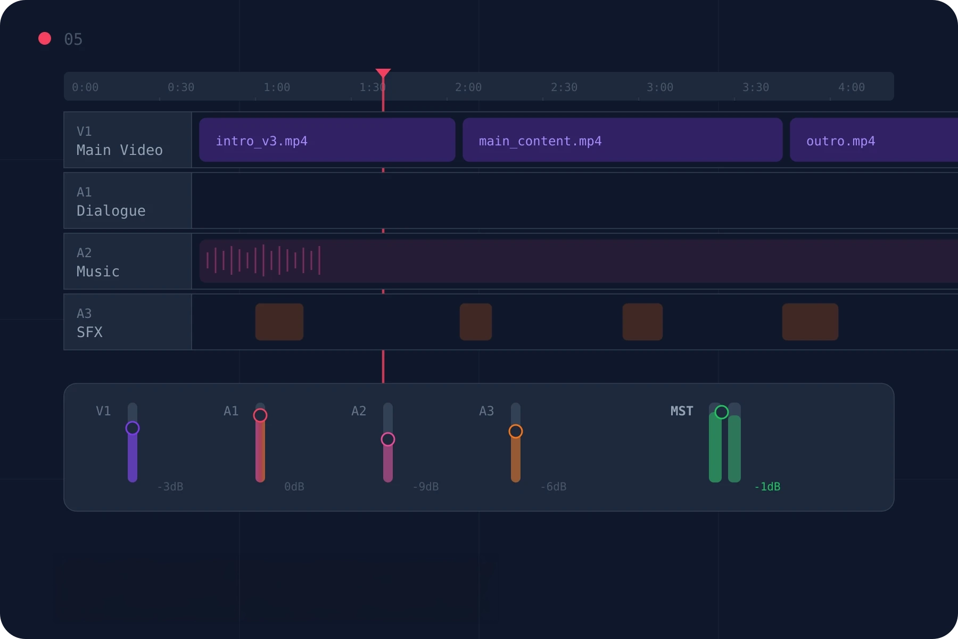Click the V1 Main Video track header

click(127, 140)
